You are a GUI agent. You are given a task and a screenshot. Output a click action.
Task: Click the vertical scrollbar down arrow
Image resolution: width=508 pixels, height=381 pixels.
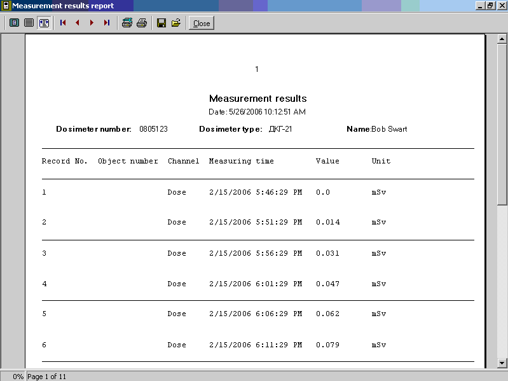(x=502, y=363)
